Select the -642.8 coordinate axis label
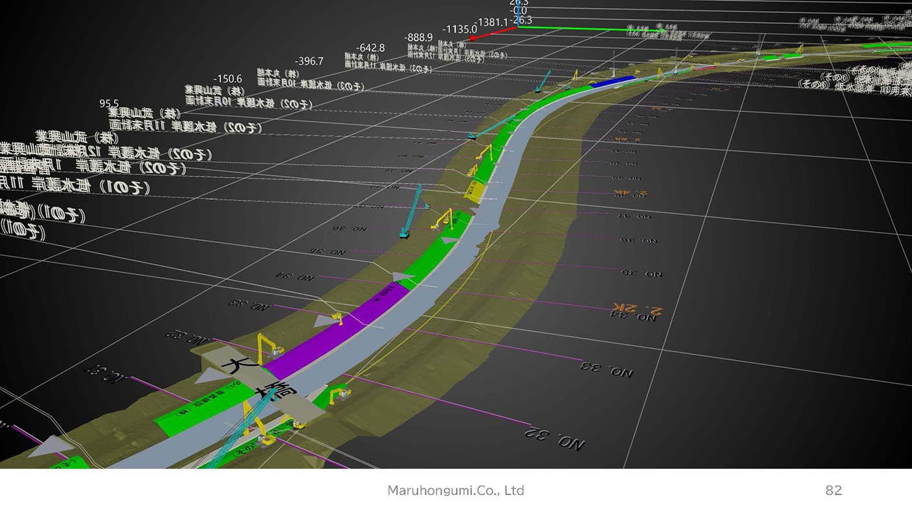 (371, 48)
